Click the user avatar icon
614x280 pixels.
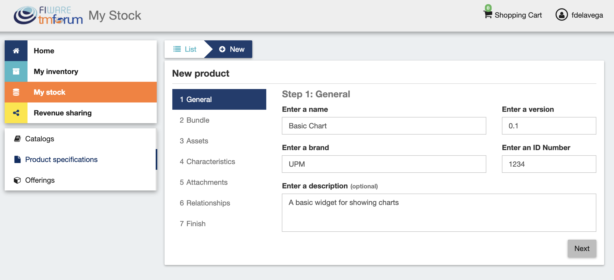562,15
